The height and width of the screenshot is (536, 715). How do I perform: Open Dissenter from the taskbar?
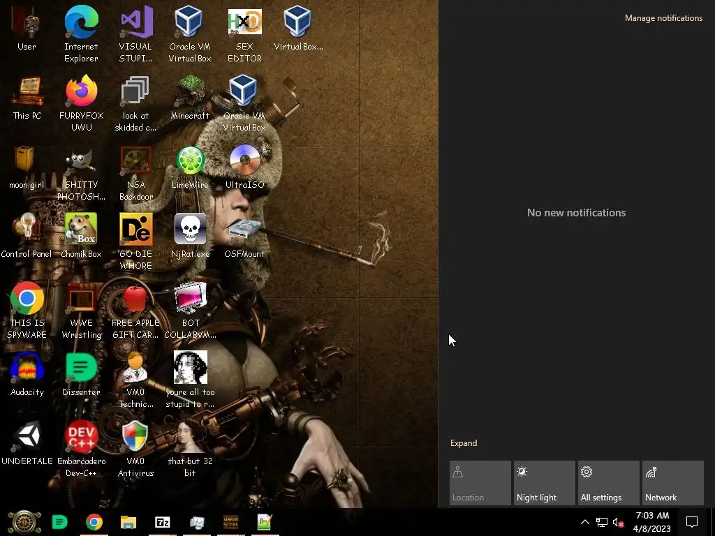tap(60, 522)
